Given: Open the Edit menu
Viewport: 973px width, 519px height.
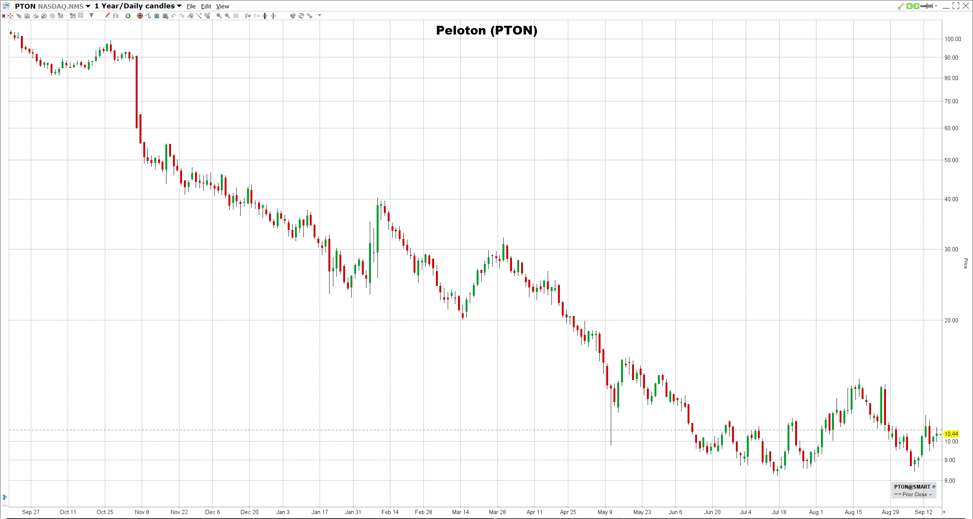Looking at the screenshot, I should tap(206, 6).
